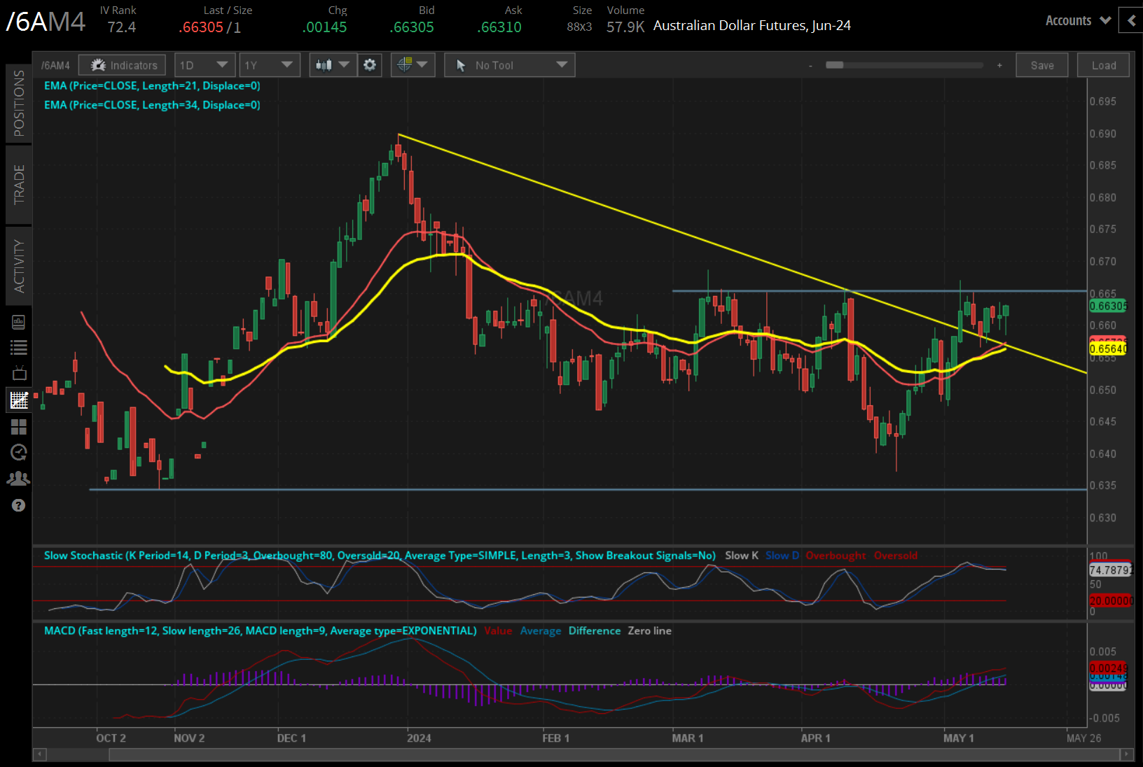The width and height of the screenshot is (1143, 767).
Task: Select the charts icon in the sidebar
Action: [19, 400]
